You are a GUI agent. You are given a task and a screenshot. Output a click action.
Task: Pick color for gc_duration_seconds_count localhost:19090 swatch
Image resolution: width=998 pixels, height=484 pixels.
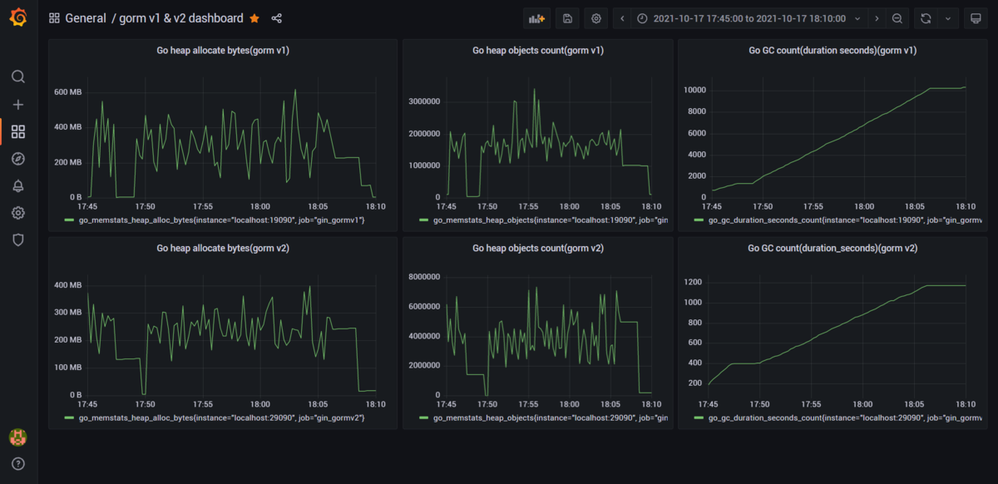click(x=699, y=220)
